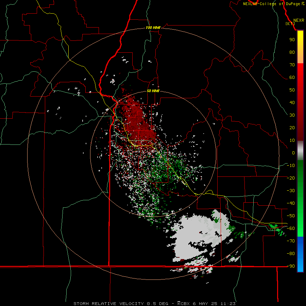Click the -10 scale value
This screenshot has width=306, height=306.
click(291, 166)
